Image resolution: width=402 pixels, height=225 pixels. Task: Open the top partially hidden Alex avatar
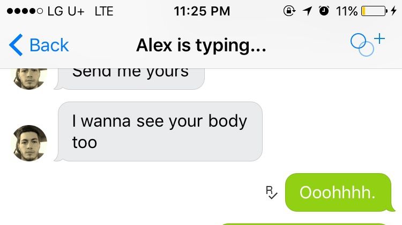[30, 79]
